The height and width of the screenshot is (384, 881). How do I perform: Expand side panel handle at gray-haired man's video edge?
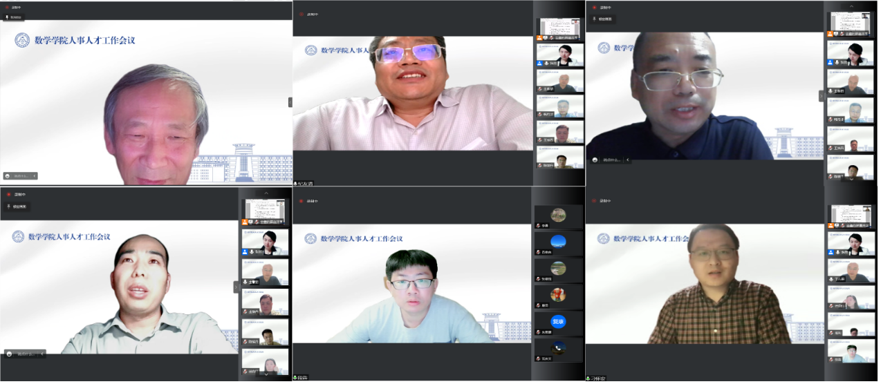(290, 102)
